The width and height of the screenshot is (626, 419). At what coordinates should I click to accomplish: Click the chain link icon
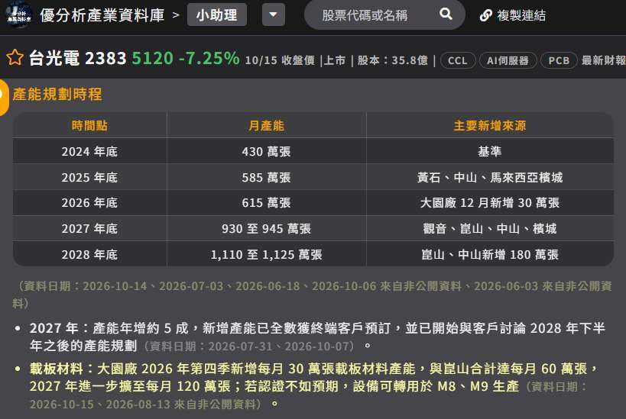[x=485, y=15]
